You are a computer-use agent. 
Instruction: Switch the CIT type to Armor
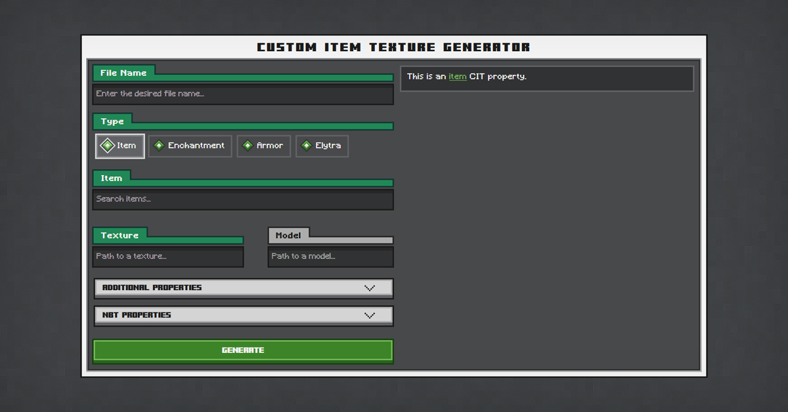[263, 146]
